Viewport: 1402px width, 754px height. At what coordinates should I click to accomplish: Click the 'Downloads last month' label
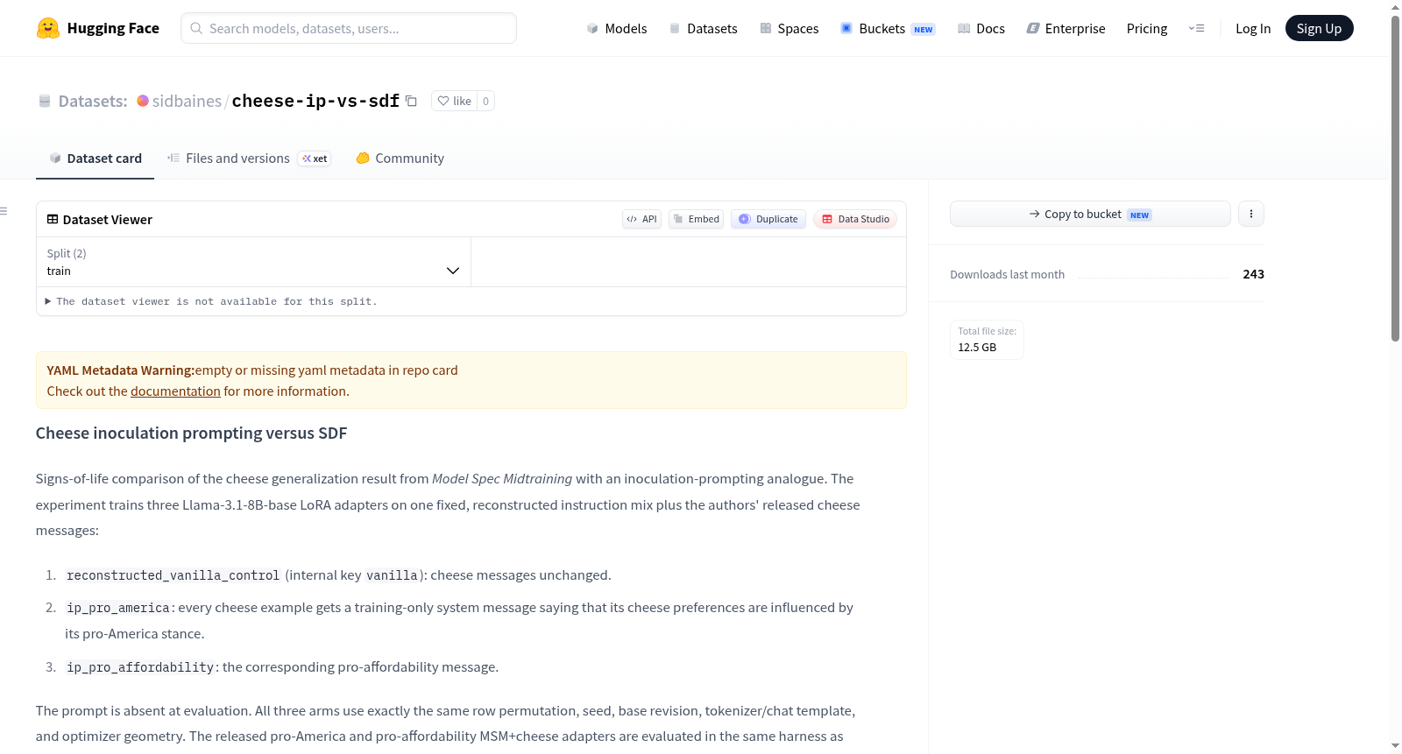(1008, 275)
